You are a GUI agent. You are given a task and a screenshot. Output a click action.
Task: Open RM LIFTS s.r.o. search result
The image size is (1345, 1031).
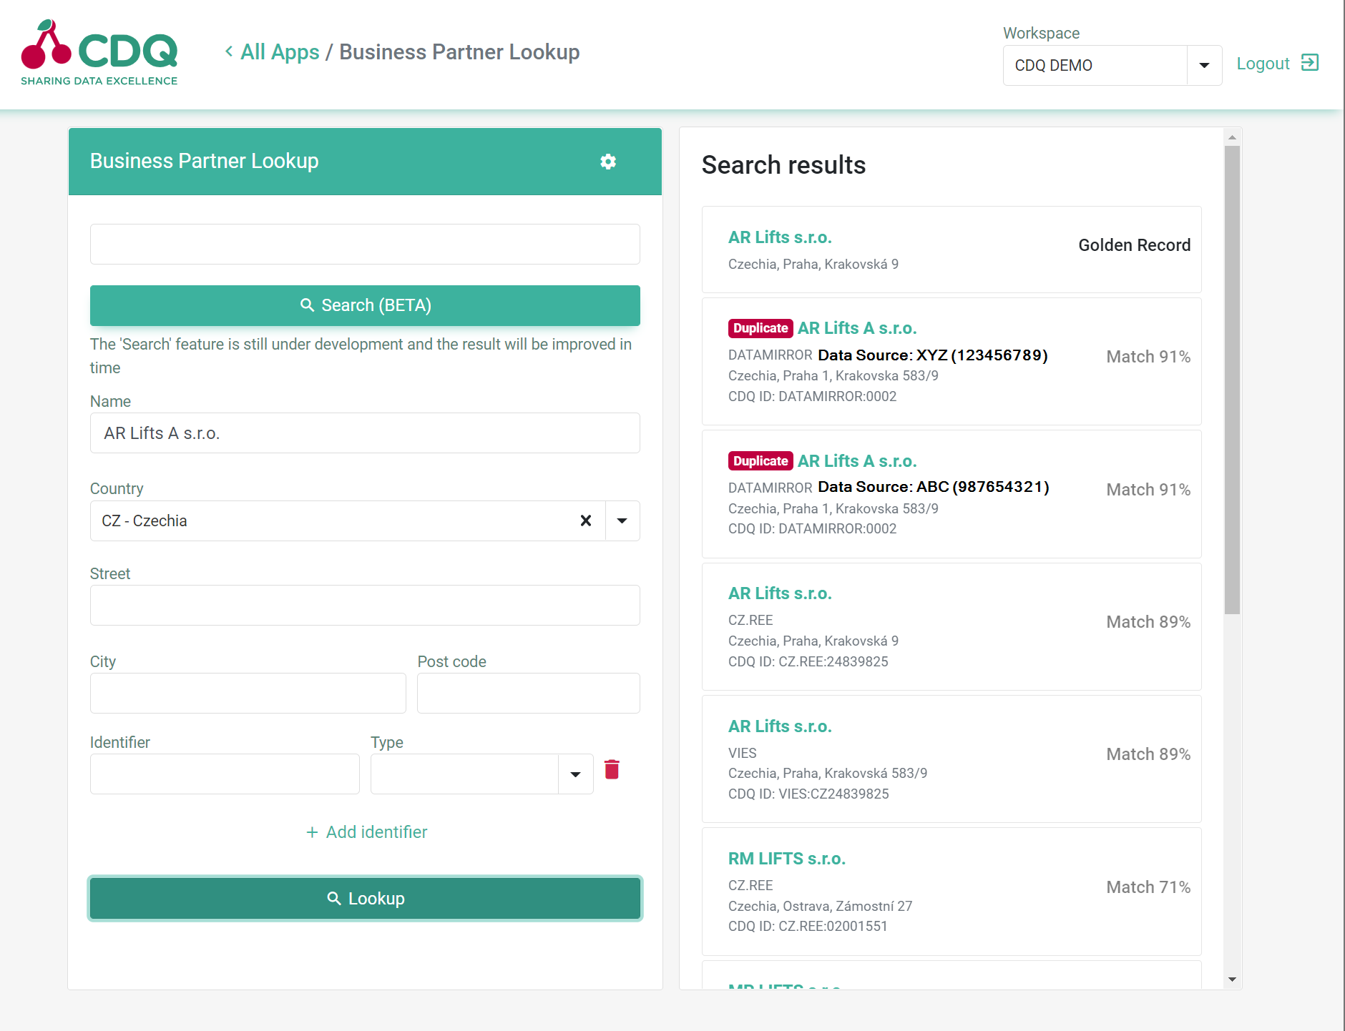[x=786, y=859]
